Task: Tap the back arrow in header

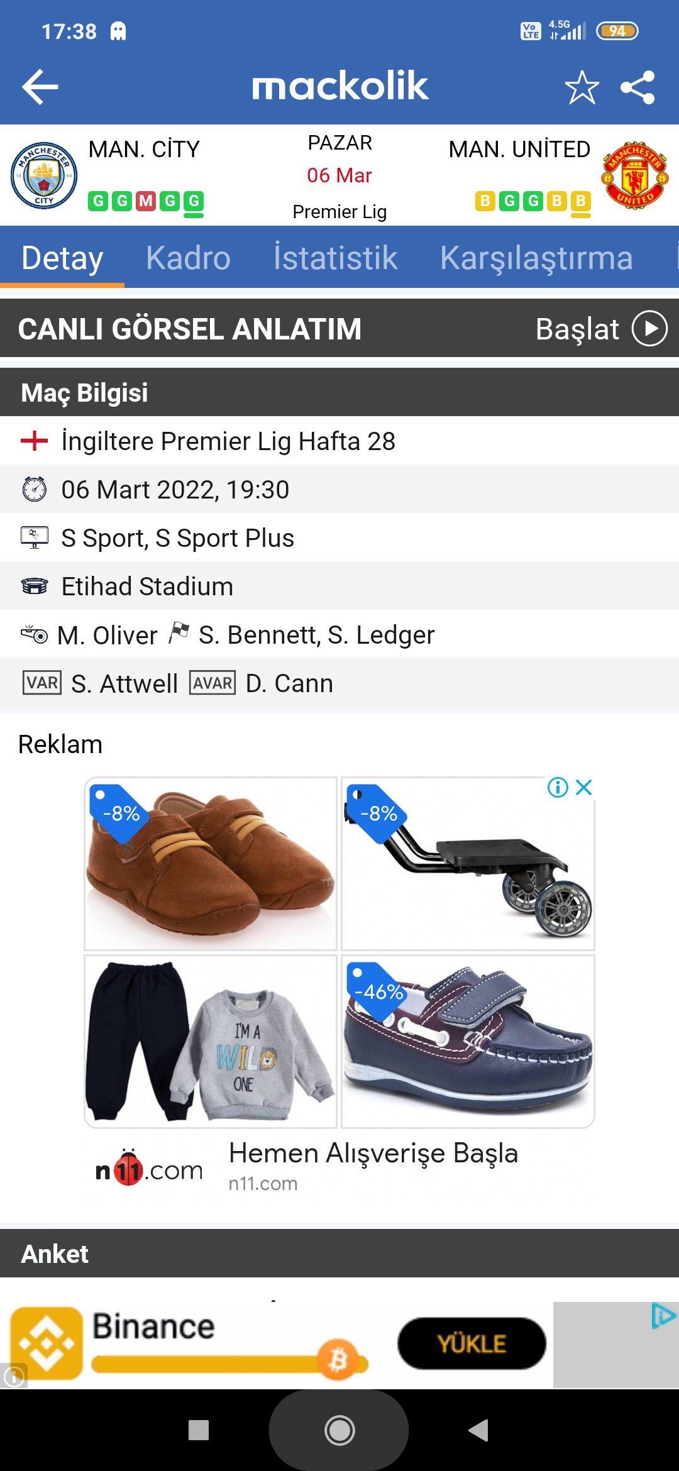Action: pyautogui.click(x=40, y=87)
